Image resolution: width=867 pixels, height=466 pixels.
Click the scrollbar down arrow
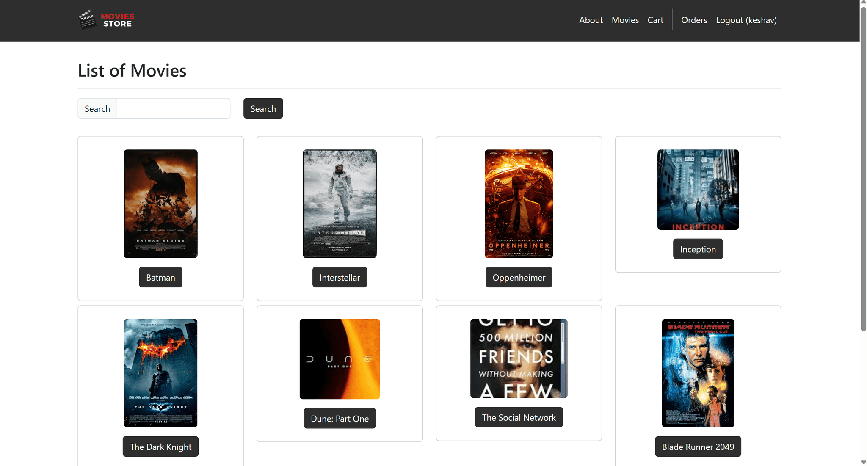point(863,462)
